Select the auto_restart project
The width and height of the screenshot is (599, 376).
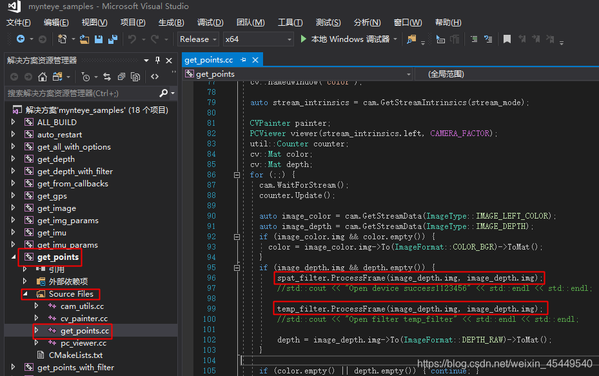pyautogui.click(x=59, y=134)
